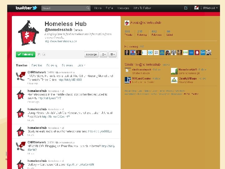The height and width of the screenshot is (169, 225).
Task: Follow NHCandCenter
Action: (157, 79)
